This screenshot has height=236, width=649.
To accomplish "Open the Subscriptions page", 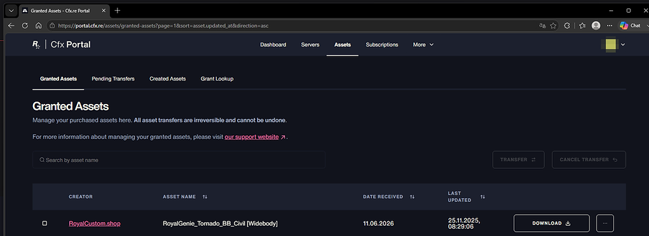I will point(381,44).
